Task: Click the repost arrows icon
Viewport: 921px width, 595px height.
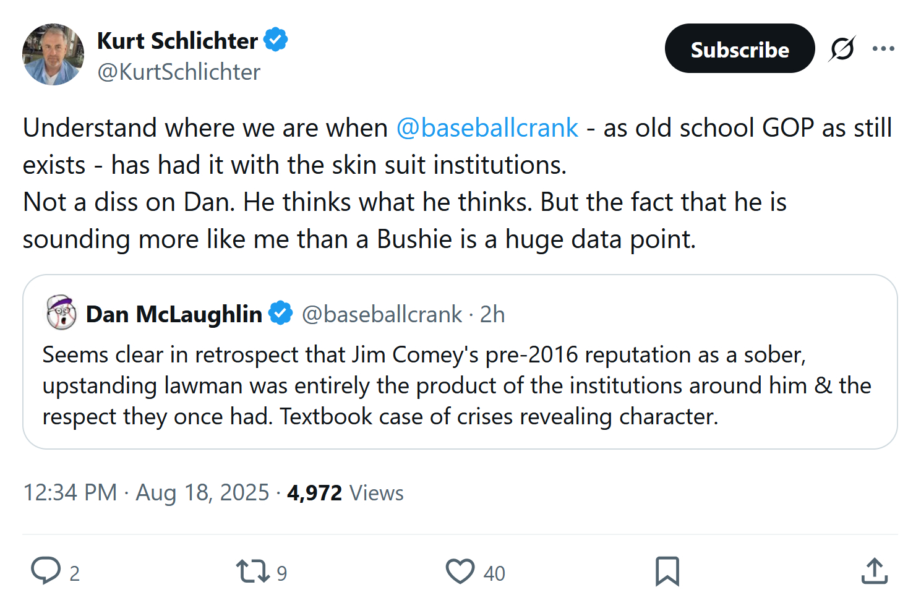Action: [x=252, y=571]
